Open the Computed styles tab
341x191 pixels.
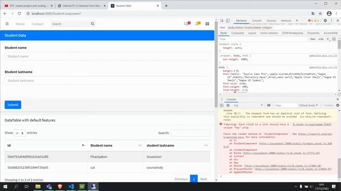point(238,33)
